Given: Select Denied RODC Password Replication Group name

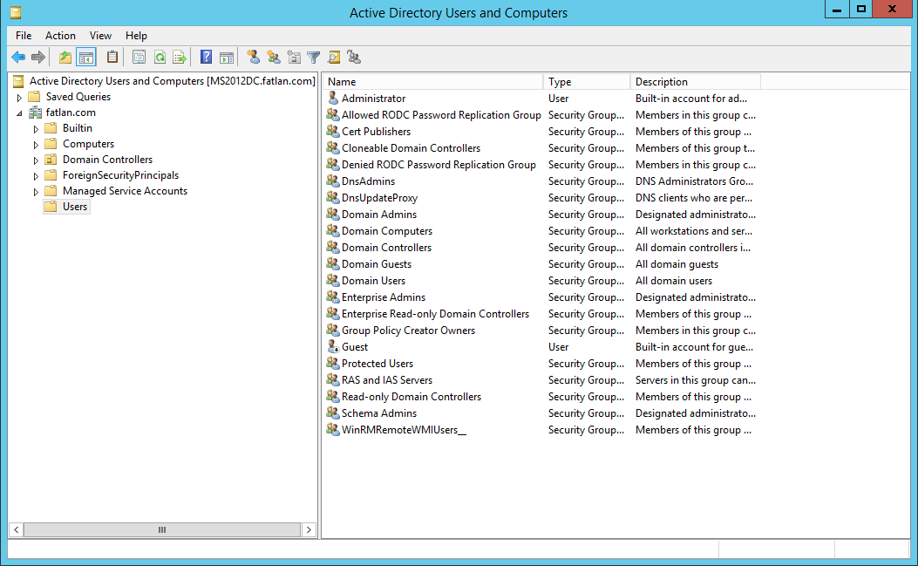Looking at the screenshot, I should (x=439, y=165).
